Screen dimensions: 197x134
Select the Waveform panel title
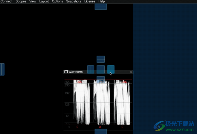tap(76, 72)
